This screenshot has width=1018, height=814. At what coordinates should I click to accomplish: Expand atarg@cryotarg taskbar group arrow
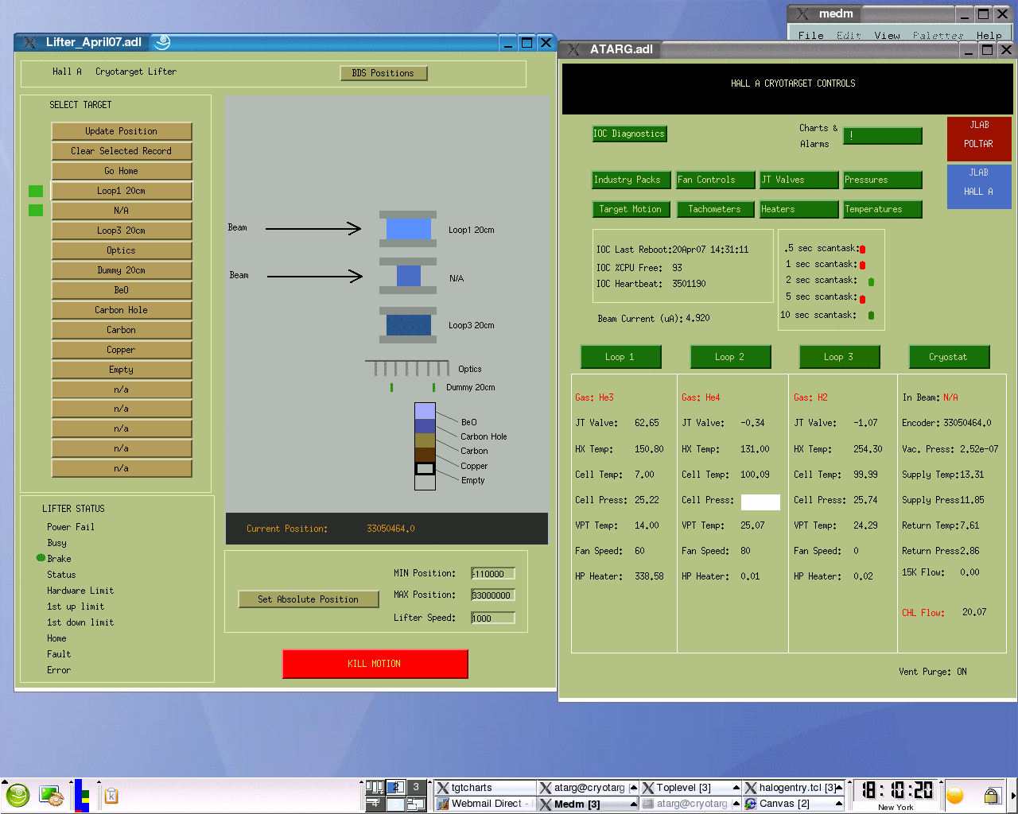point(634,788)
